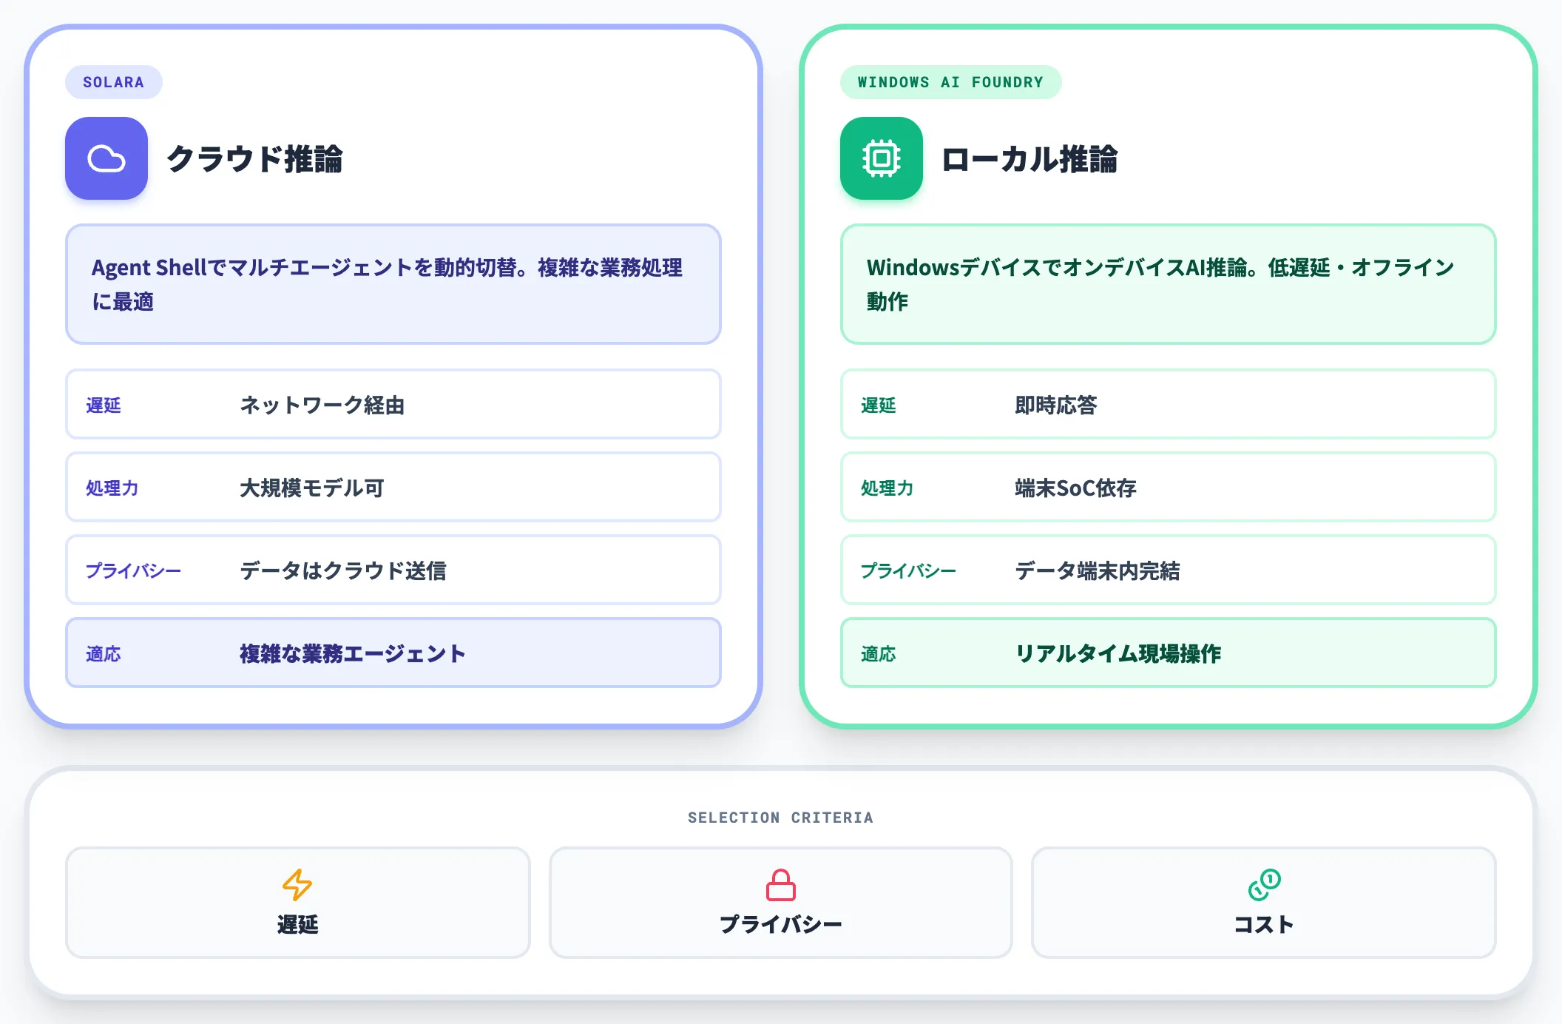1562x1024 pixels.
Task: Click the lightning bolt icon above 遅延
Action: coord(297,885)
